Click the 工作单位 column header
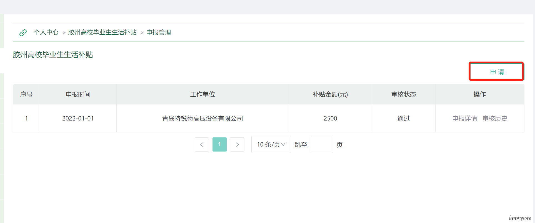This screenshot has height=223, width=535. pyautogui.click(x=202, y=94)
